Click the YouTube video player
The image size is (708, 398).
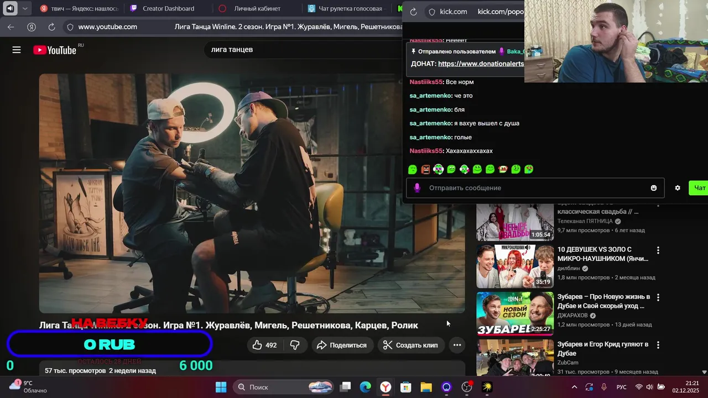pos(252,193)
